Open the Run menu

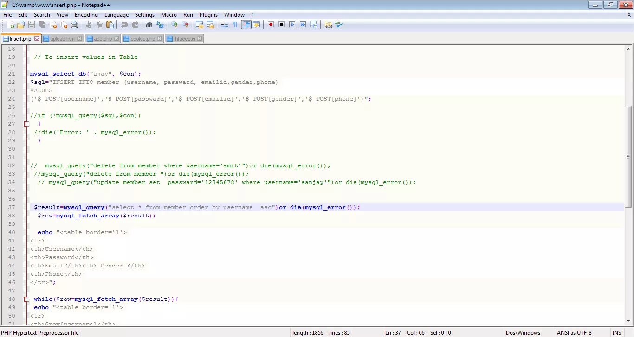[188, 15]
